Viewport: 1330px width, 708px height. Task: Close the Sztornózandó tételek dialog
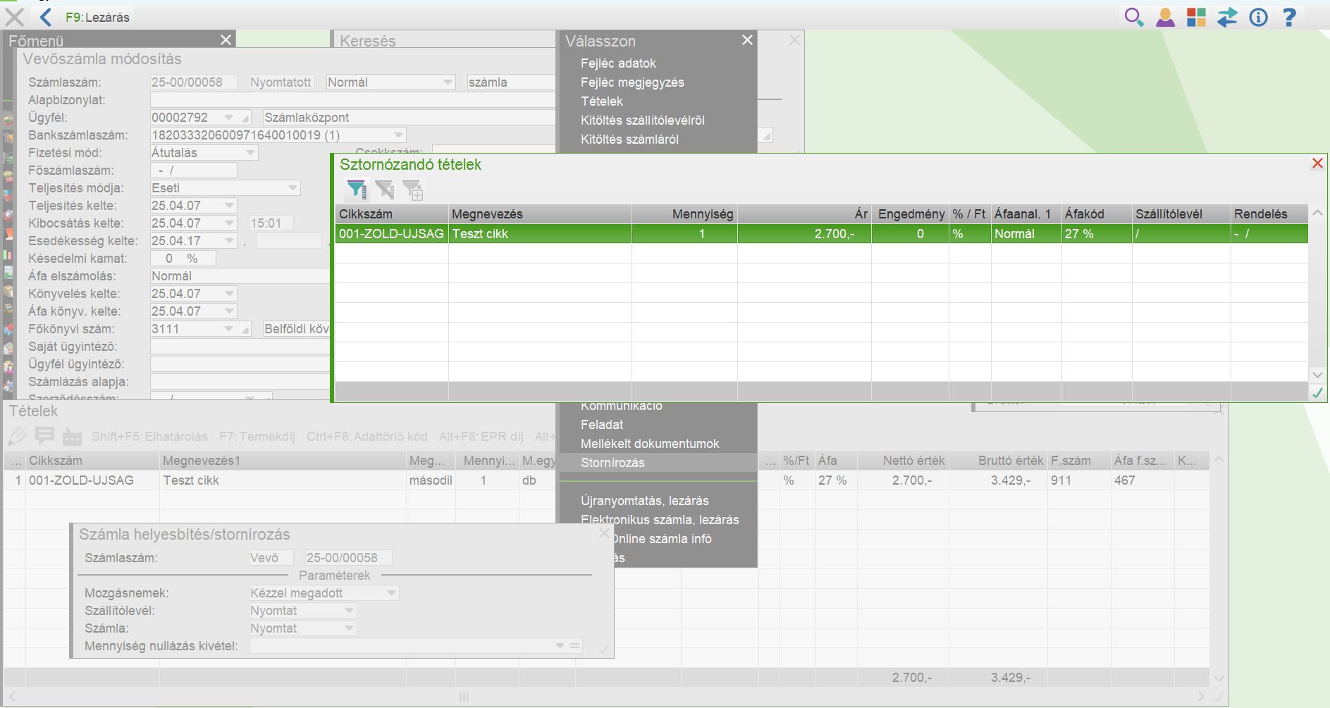click(x=1317, y=163)
